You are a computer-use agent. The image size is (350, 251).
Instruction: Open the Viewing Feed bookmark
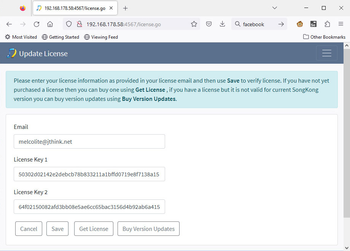point(101,37)
